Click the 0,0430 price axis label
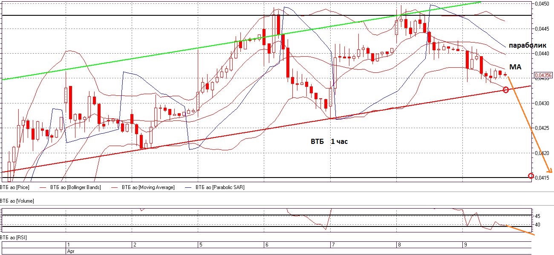 pos(541,103)
